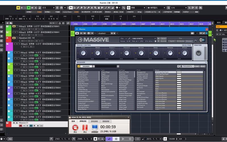Select the Mute X tool
The image size is (227, 142).
tap(92, 8)
